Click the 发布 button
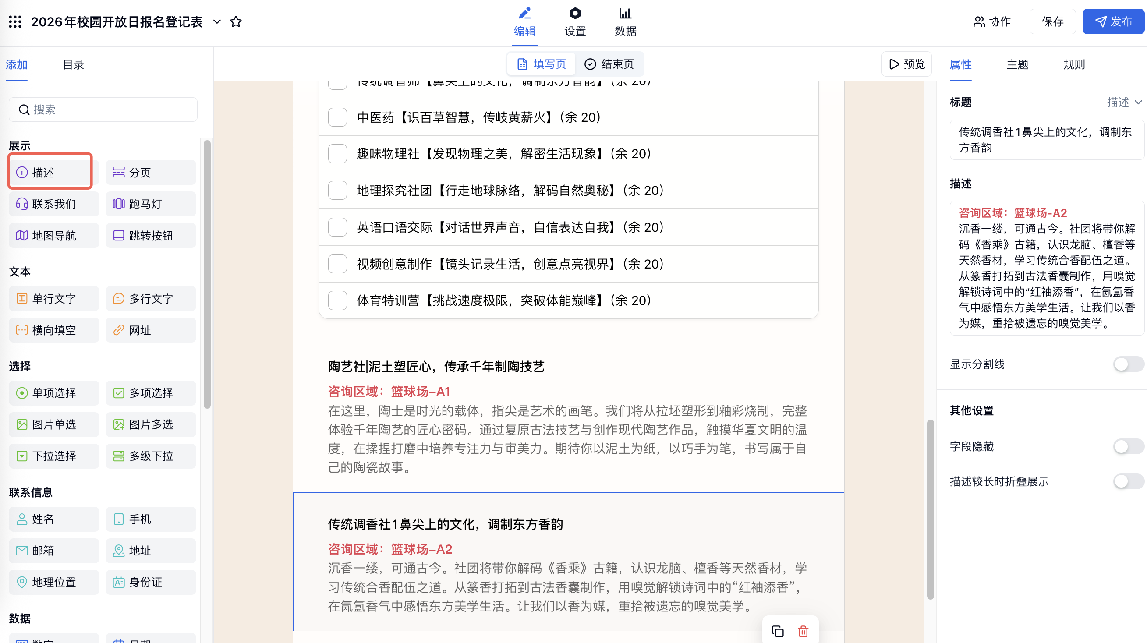This screenshot has height=643, width=1147. click(x=1113, y=21)
